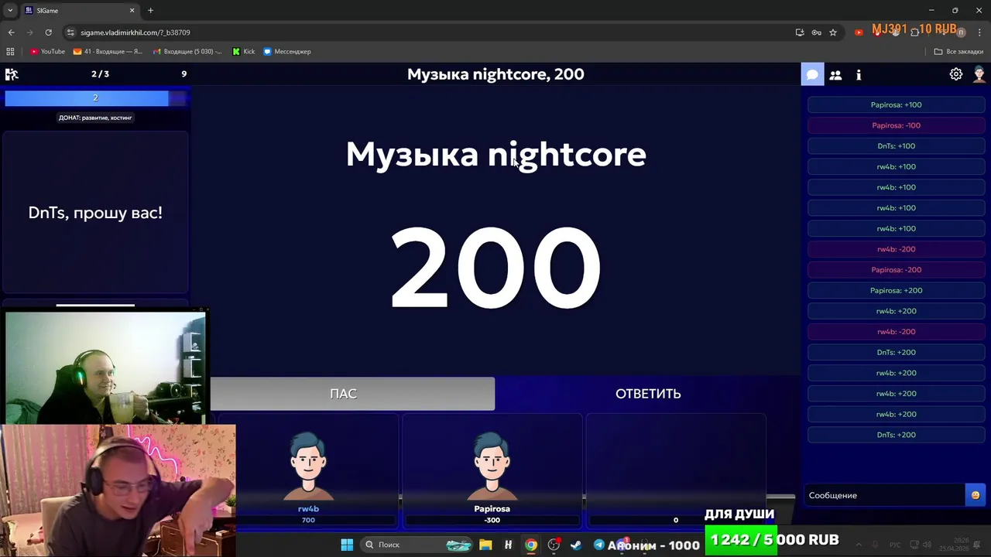
Task: Click the Papirosa score -300
Action: [x=492, y=520]
